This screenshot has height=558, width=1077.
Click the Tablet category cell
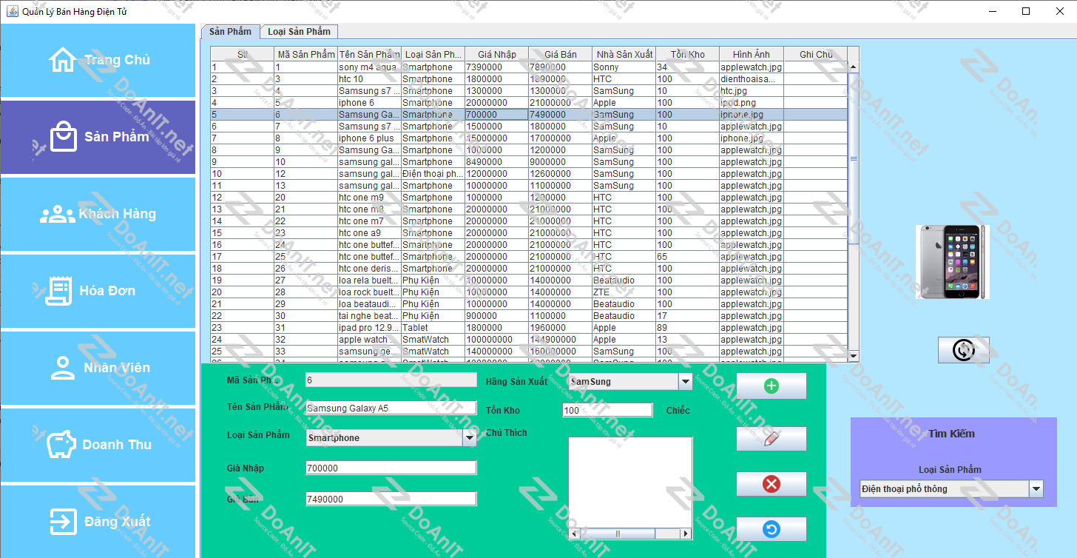(x=433, y=328)
